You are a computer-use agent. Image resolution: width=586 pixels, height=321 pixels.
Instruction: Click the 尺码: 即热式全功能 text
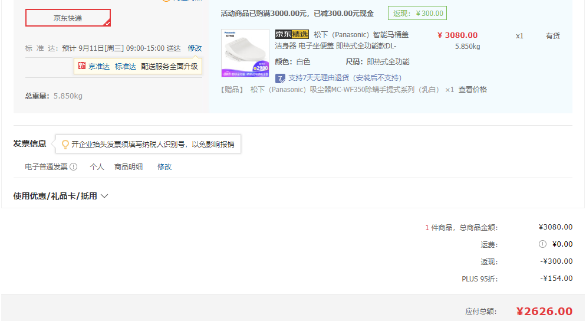click(x=377, y=62)
